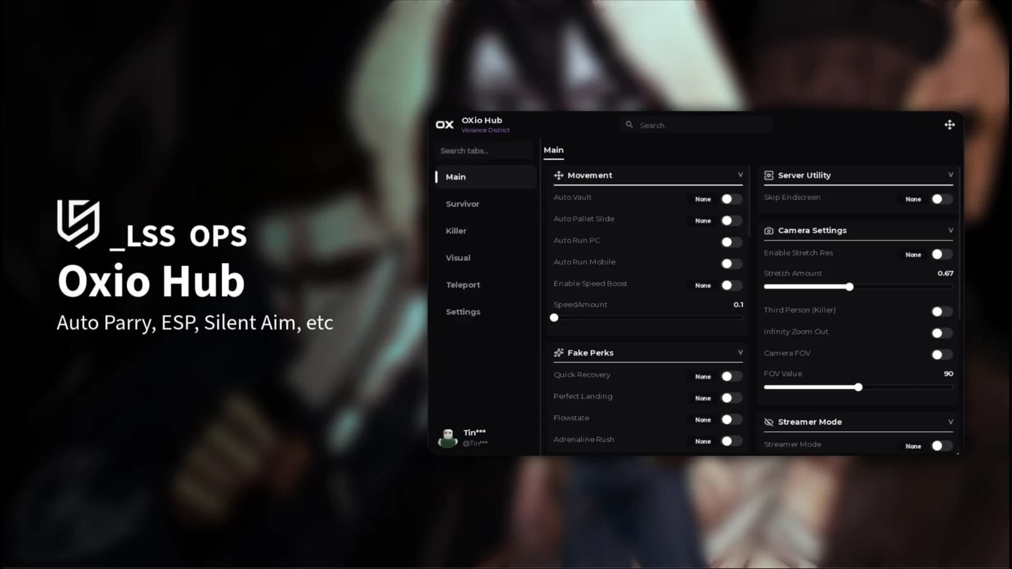Collapse the Fake Perks section
Screen dimensions: 1012x569
tap(740, 353)
